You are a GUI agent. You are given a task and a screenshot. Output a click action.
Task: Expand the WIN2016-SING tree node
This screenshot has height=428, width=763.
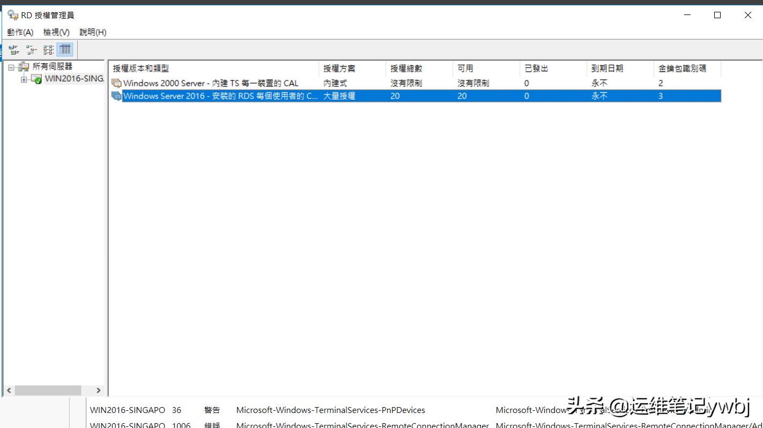pos(23,78)
